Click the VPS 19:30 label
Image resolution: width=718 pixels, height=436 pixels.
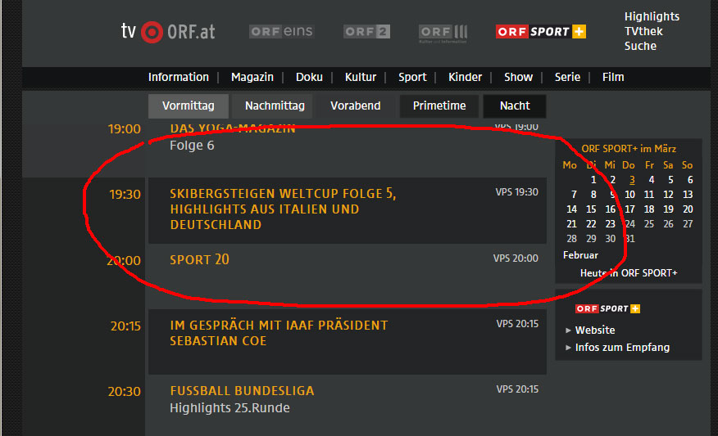coord(516,192)
